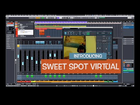Click the long green event in arrangement
Image resolution: width=140 pixels, height=105 pixels.
point(60,26)
